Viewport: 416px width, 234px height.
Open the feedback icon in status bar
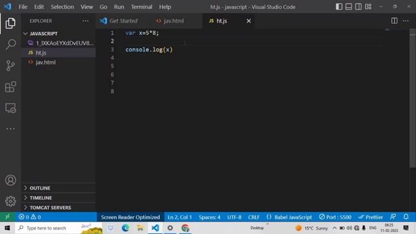(x=393, y=216)
